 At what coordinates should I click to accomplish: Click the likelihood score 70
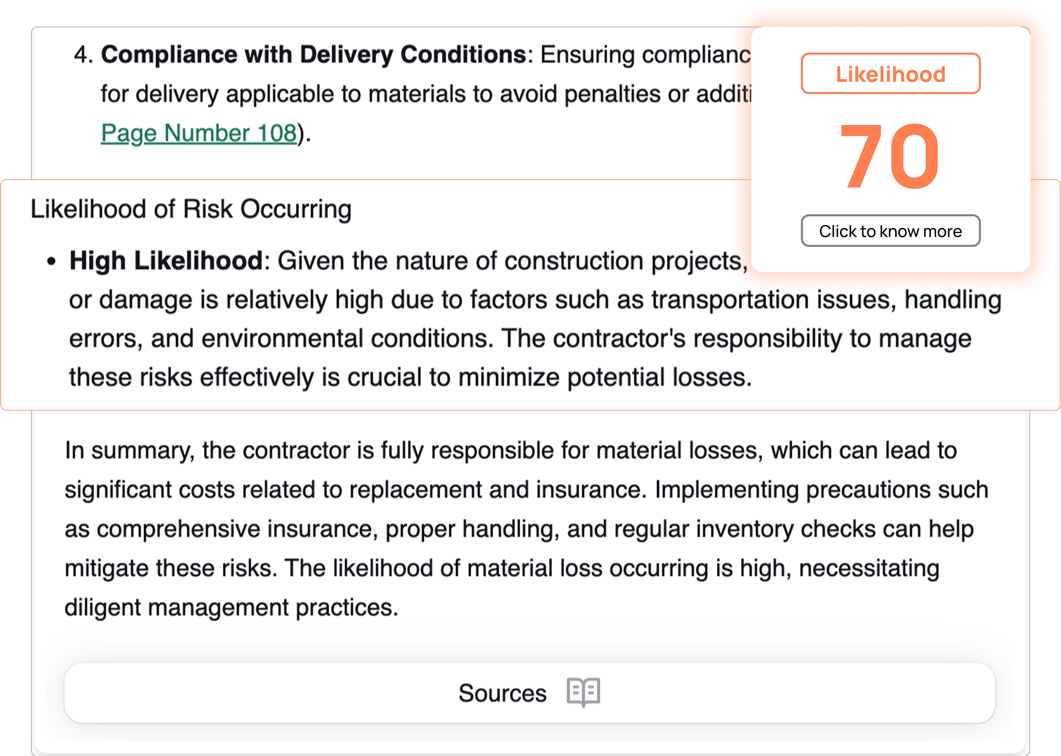[890, 156]
